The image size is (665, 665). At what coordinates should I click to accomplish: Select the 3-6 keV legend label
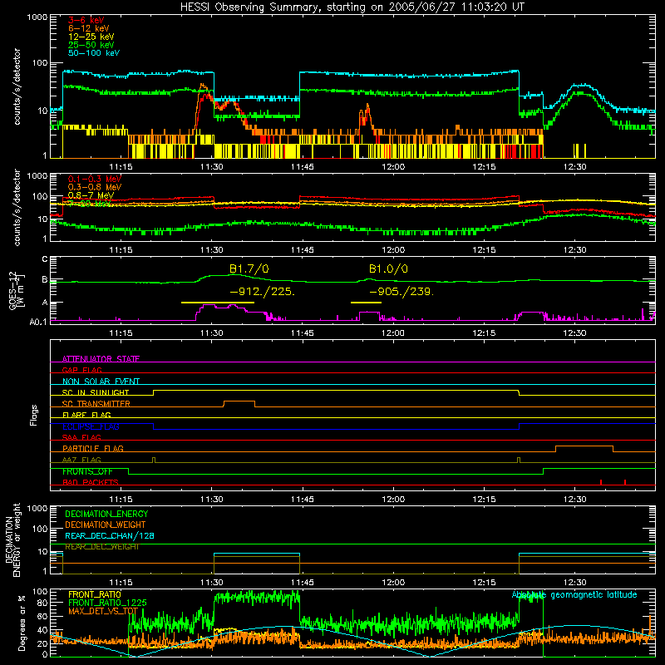(86, 20)
